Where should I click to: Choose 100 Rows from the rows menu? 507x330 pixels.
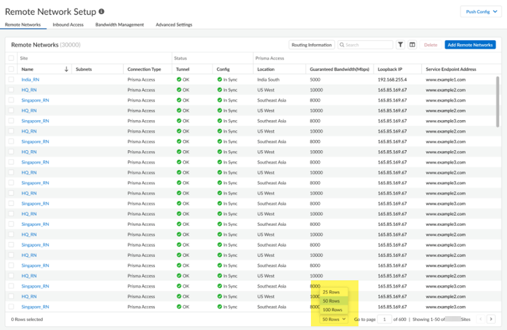(x=332, y=310)
